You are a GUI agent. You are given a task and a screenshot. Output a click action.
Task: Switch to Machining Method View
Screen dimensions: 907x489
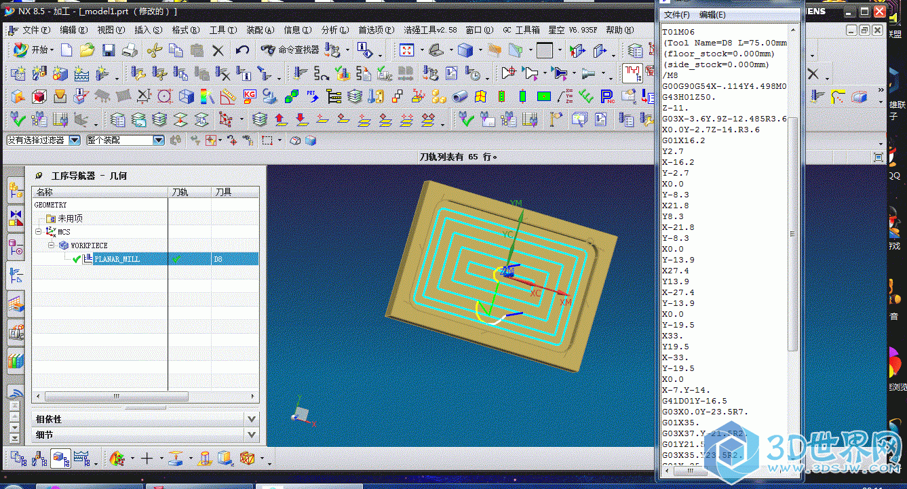[x=82, y=458]
